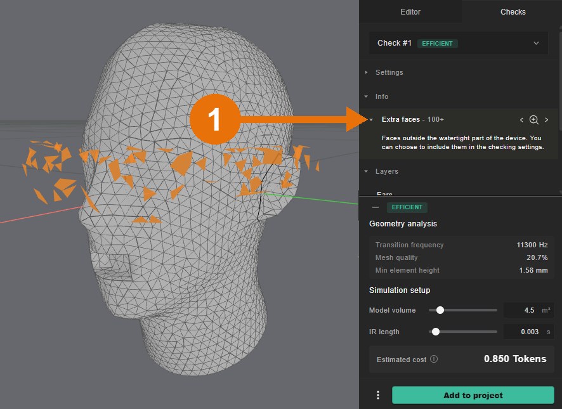The width and height of the screenshot is (562, 409).
Task: Switch to the Checks tab
Action: pyautogui.click(x=513, y=12)
